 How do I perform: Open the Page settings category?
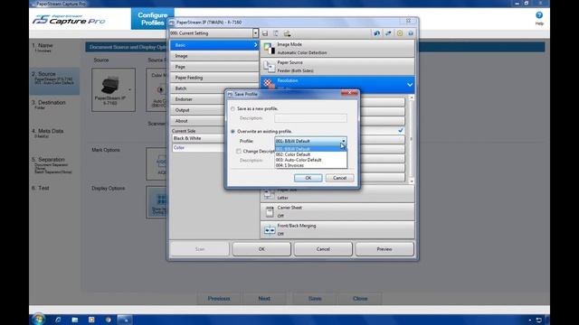click(x=214, y=67)
